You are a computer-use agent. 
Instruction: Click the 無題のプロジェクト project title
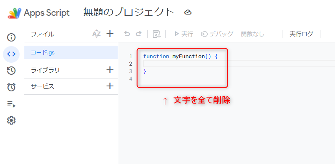[129, 12]
